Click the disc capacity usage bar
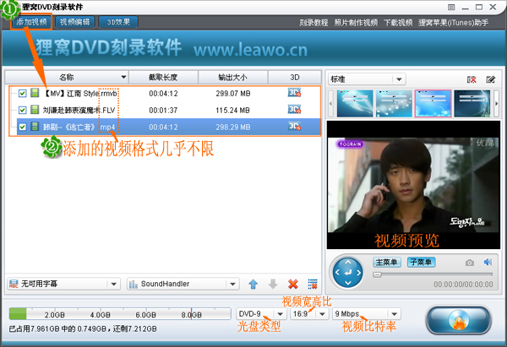The height and width of the screenshot is (347, 507). pos(120,314)
